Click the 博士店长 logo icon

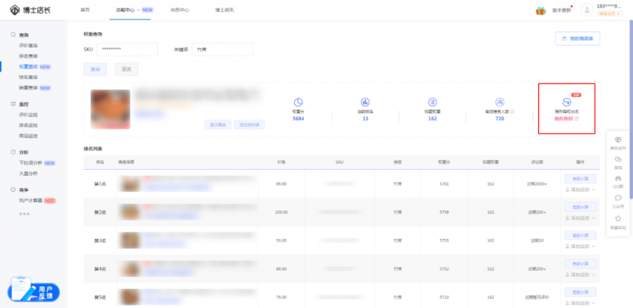(14, 10)
